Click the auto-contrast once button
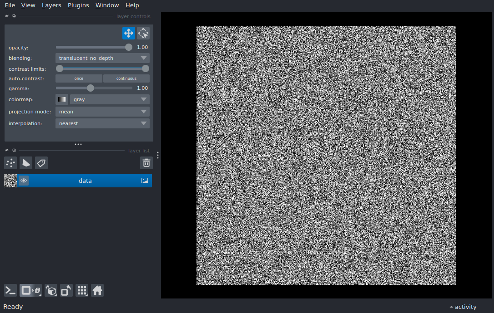This screenshot has width=494, height=313. point(79,78)
